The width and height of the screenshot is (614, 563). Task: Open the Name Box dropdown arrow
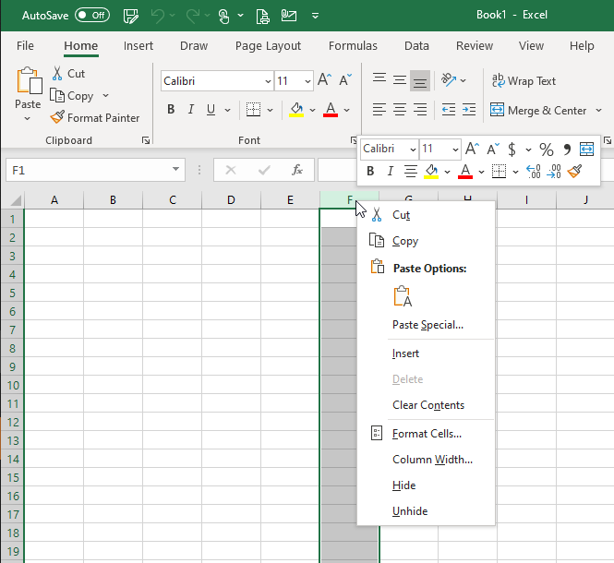(x=176, y=171)
